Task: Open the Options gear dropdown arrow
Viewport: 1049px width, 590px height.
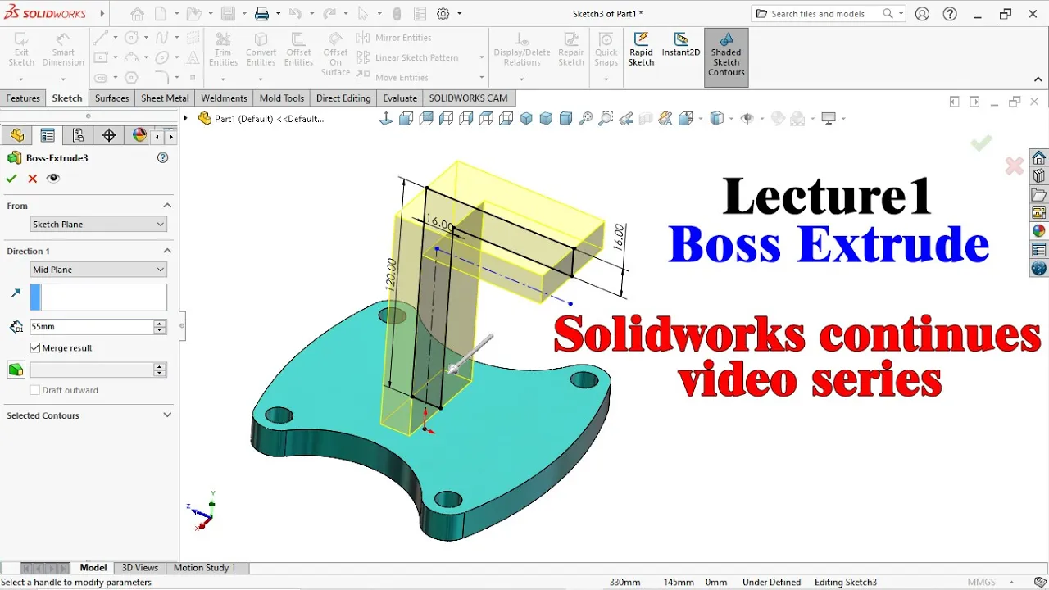Action: point(459,13)
